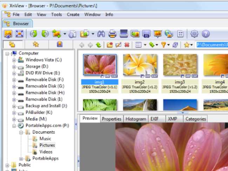Rotate right using green clockwise icon
Image resolution: width=228 pixels, height=171 pixels.
[45, 34]
